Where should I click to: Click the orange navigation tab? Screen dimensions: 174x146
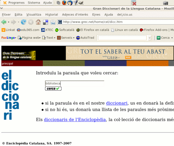[148, 63]
